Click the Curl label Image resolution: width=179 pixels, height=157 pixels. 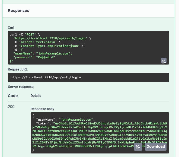point(11,28)
